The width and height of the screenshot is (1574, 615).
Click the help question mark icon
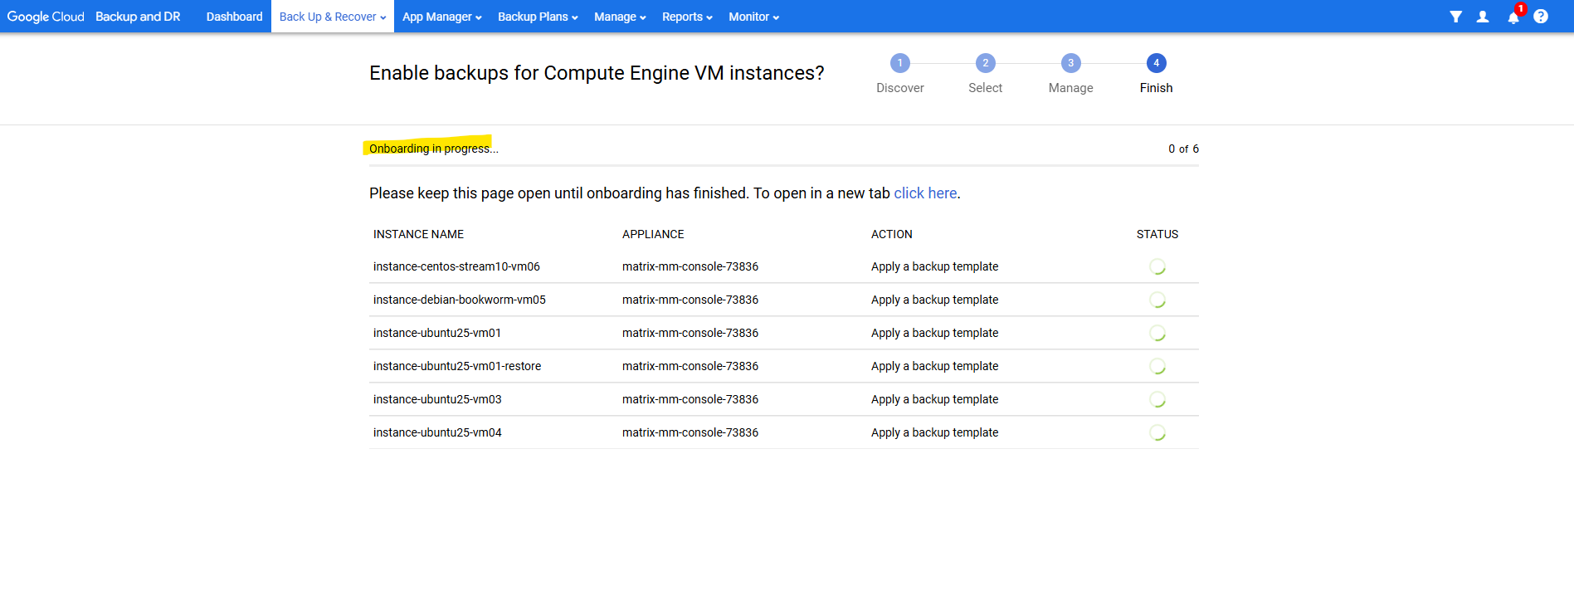[x=1541, y=17]
